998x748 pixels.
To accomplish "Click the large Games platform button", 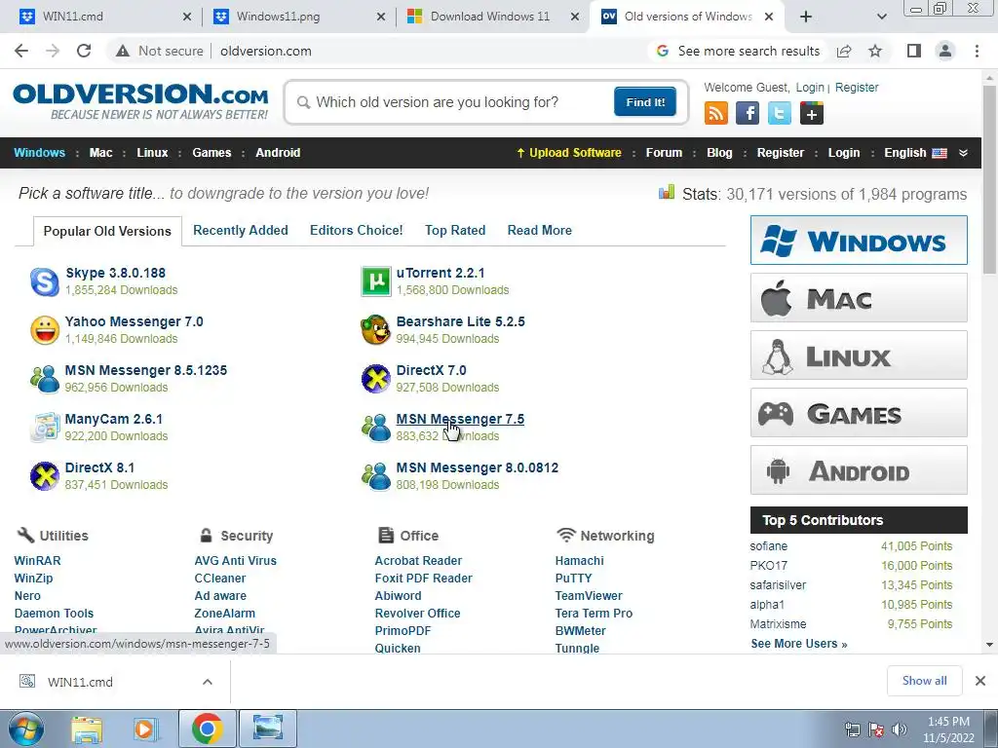I will tap(859, 413).
